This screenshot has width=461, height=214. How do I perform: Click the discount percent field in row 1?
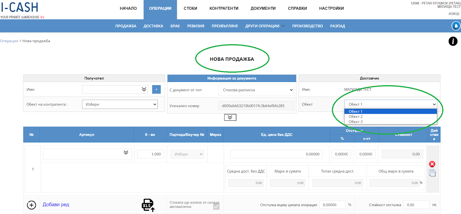pos(341,154)
